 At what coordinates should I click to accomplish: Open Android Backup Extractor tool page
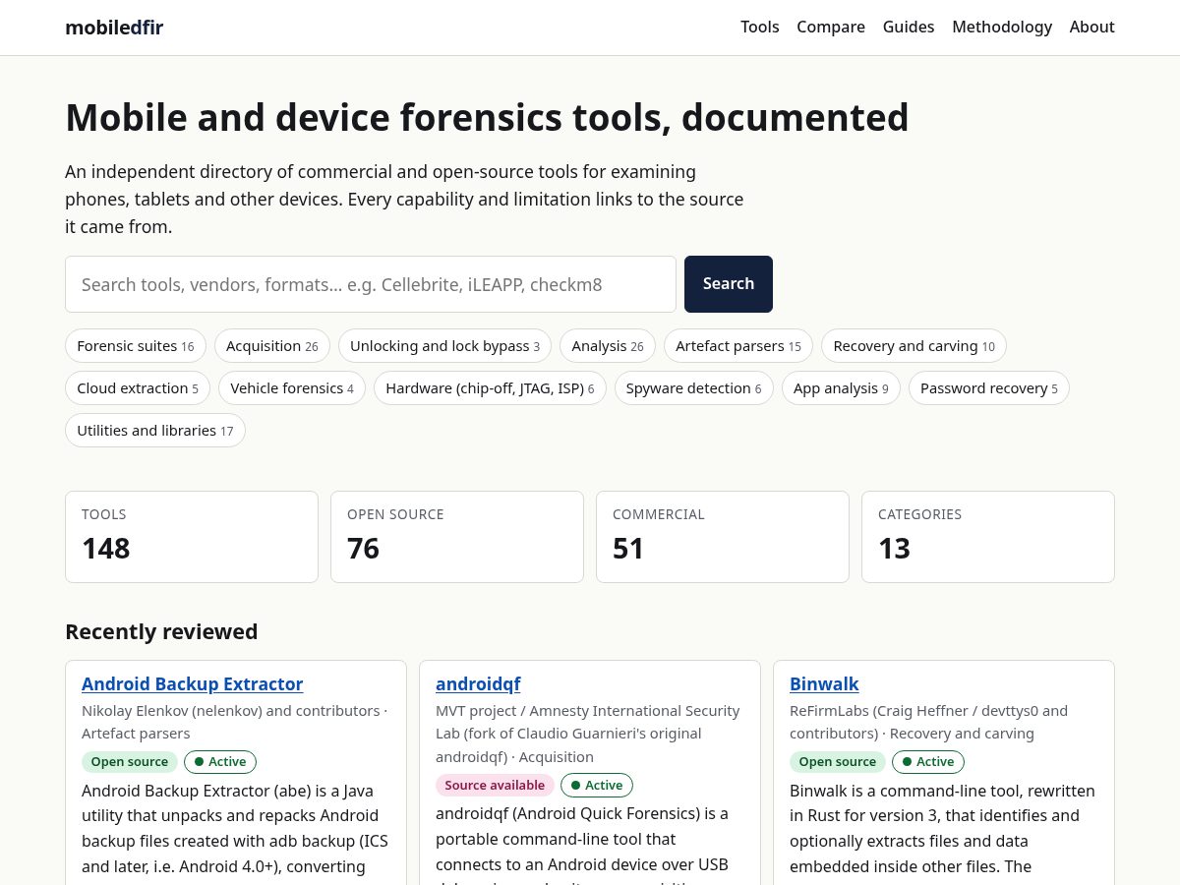(193, 683)
